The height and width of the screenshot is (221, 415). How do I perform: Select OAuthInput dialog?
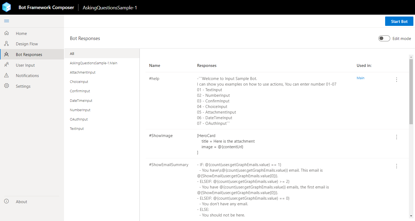click(x=102, y=119)
